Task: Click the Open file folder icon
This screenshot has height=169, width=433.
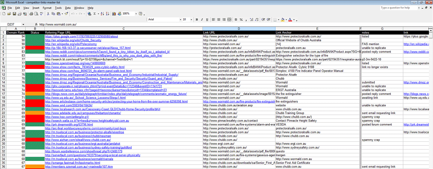Action: pos(9,14)
